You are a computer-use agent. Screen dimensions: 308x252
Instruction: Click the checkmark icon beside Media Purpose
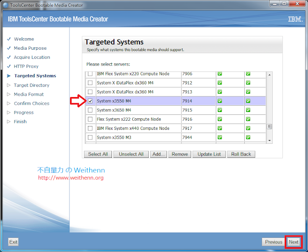tap(9, 48)
